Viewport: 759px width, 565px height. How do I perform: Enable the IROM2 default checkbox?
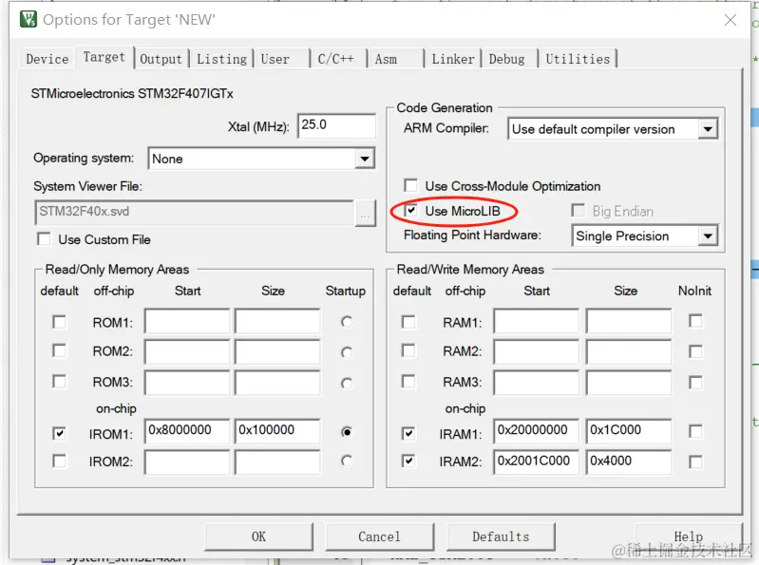click(x=59, y=461)
